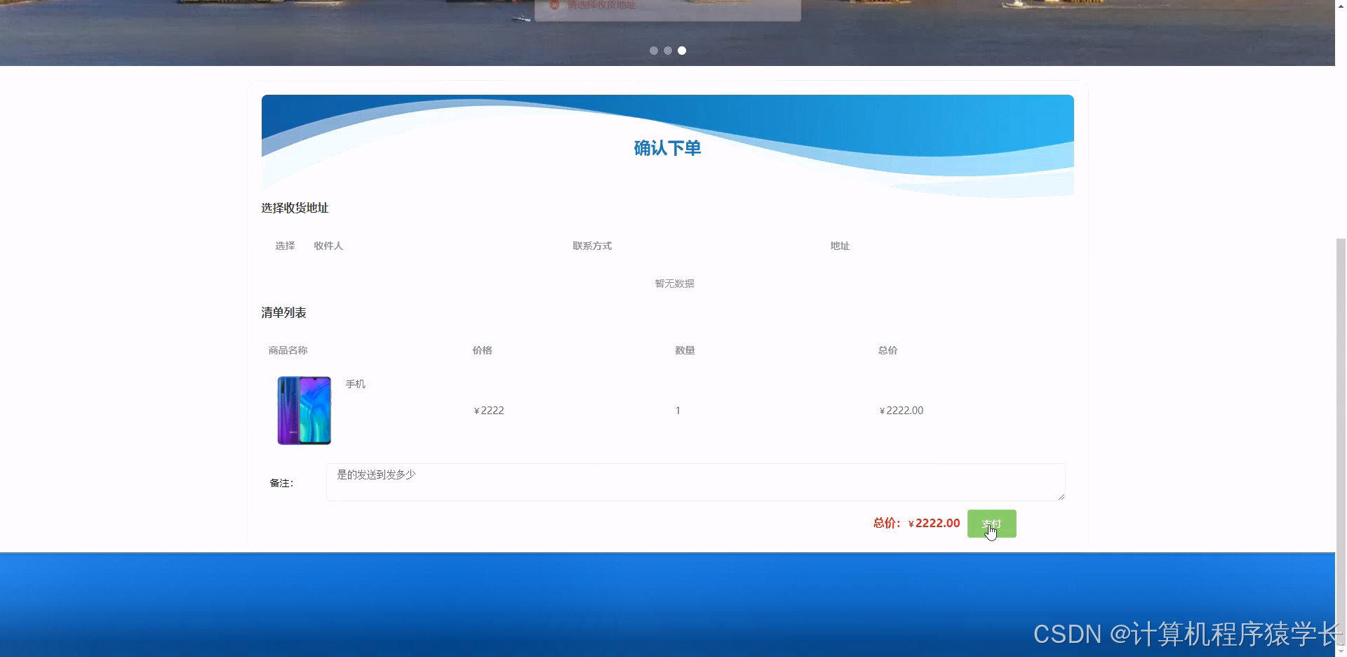Click the red 总价 ¥2222.00 total
This screenshot has height=657, width=1347.
[916, 523]
